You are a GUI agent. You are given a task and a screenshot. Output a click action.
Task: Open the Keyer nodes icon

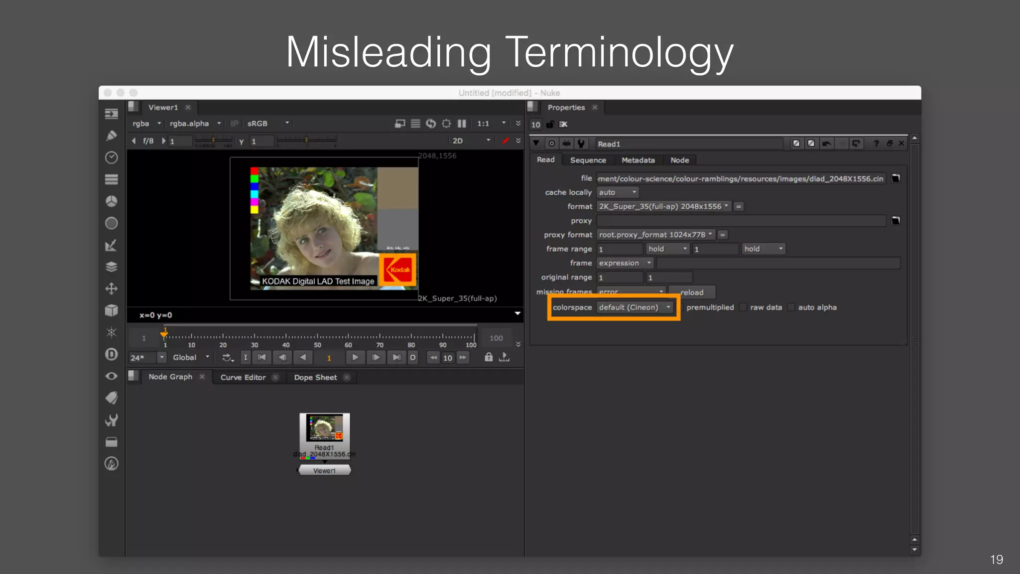112,245
